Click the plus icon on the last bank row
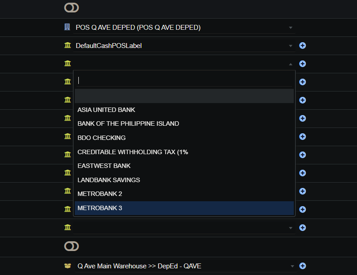Screen dimensions: 357x275 (x=303, y=227)
